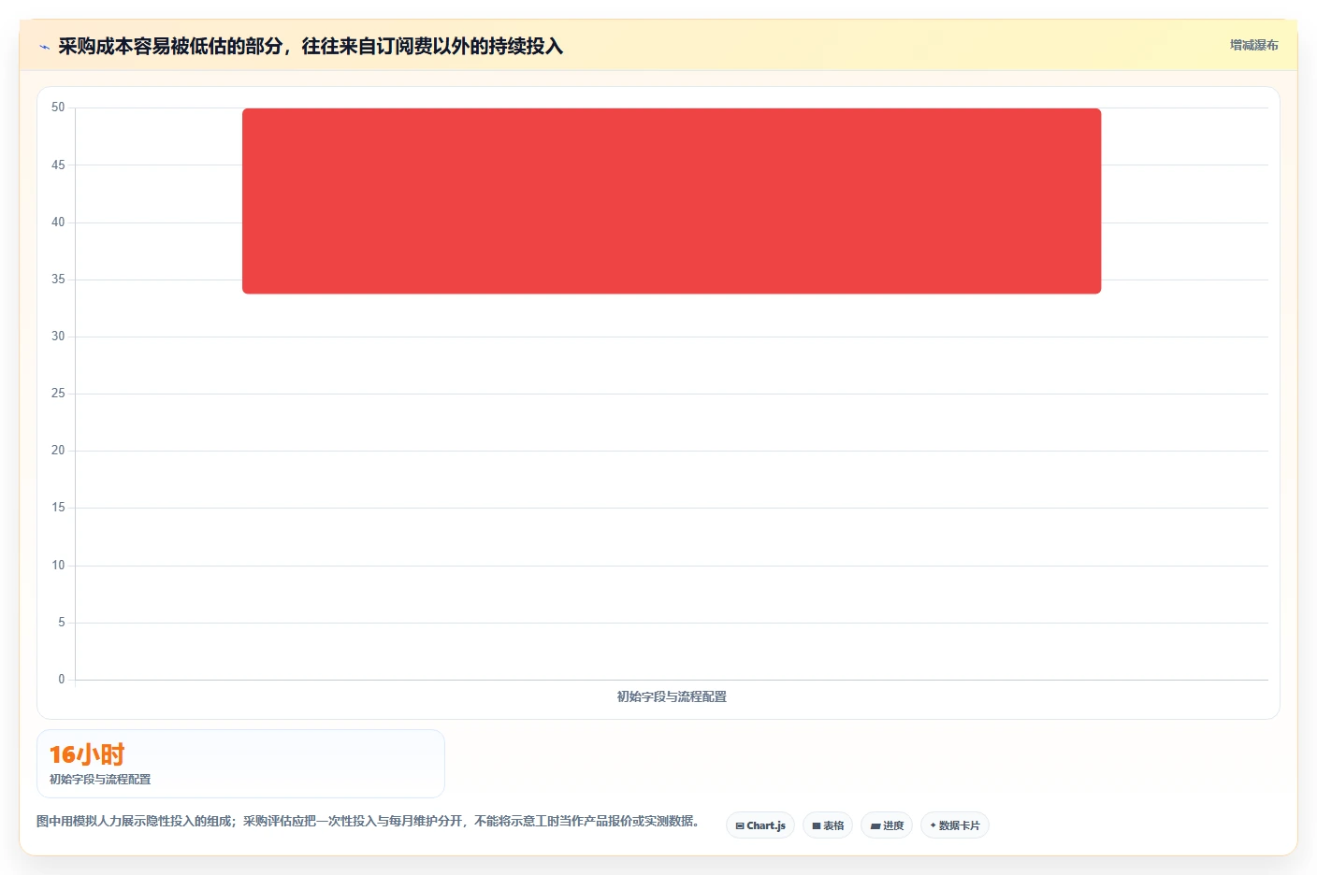Screen dimensions: 1317x875
Task: Click the 16小时 value in the data card
Action: click(87, 754)
